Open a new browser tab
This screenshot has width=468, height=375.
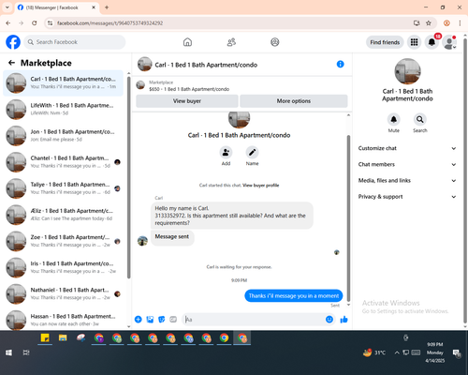[x=107, y=7]
